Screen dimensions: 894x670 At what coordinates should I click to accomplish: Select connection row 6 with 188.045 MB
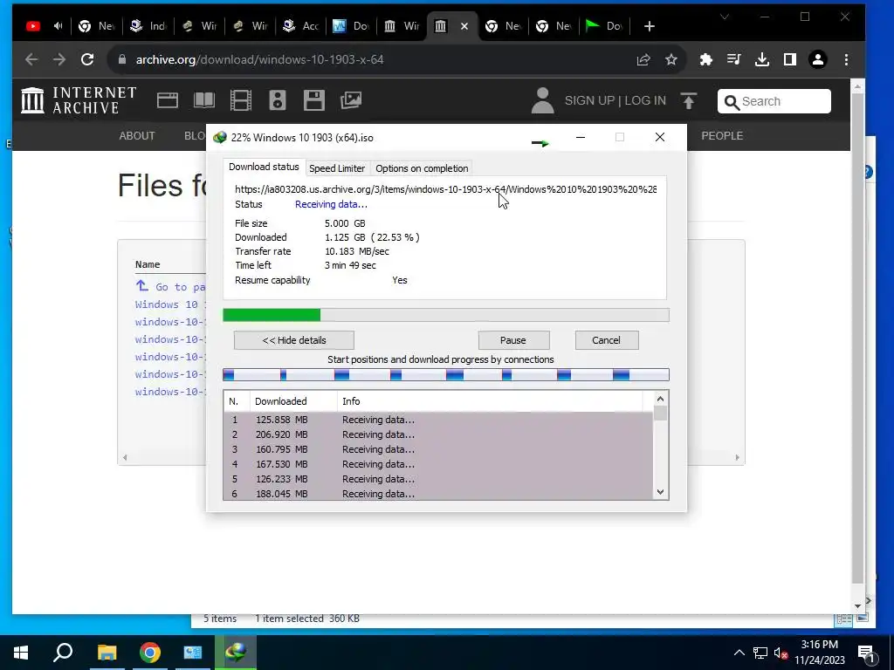(x=438, y=494)
